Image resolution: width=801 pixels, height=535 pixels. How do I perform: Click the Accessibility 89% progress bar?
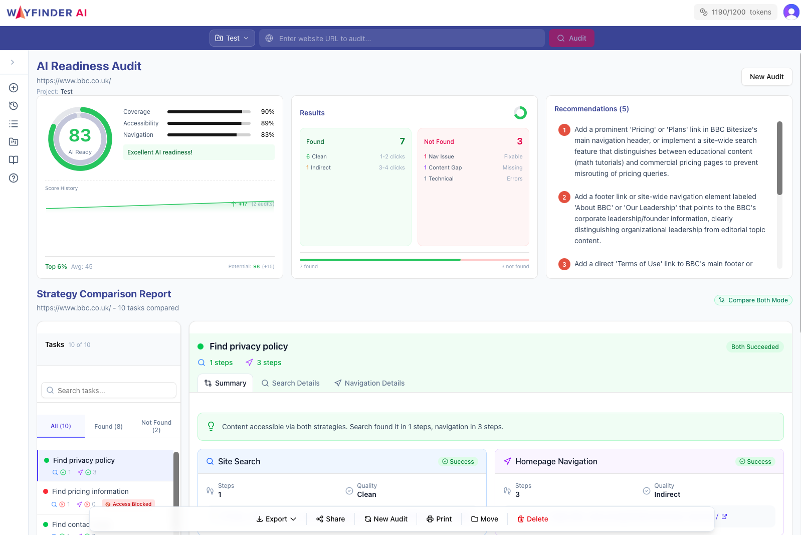tap(209, 123)
